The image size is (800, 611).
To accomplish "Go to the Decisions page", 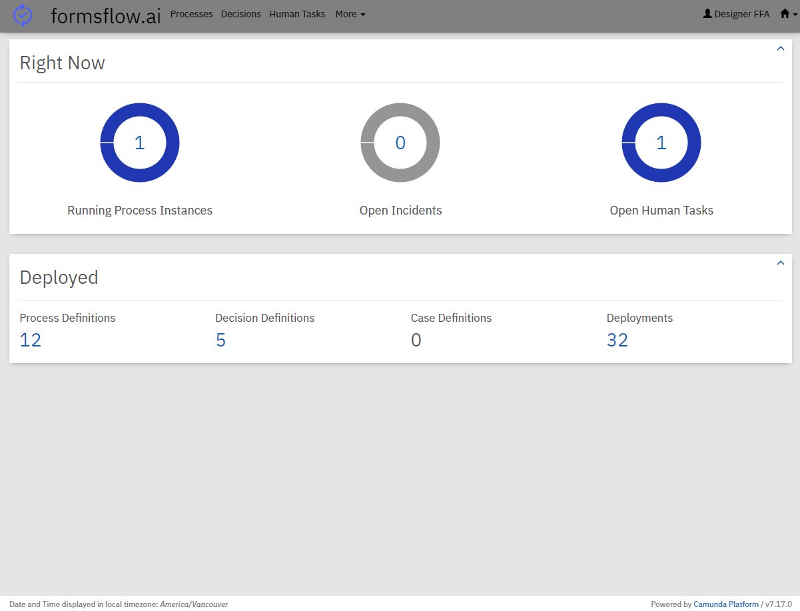I will point(240,14).
